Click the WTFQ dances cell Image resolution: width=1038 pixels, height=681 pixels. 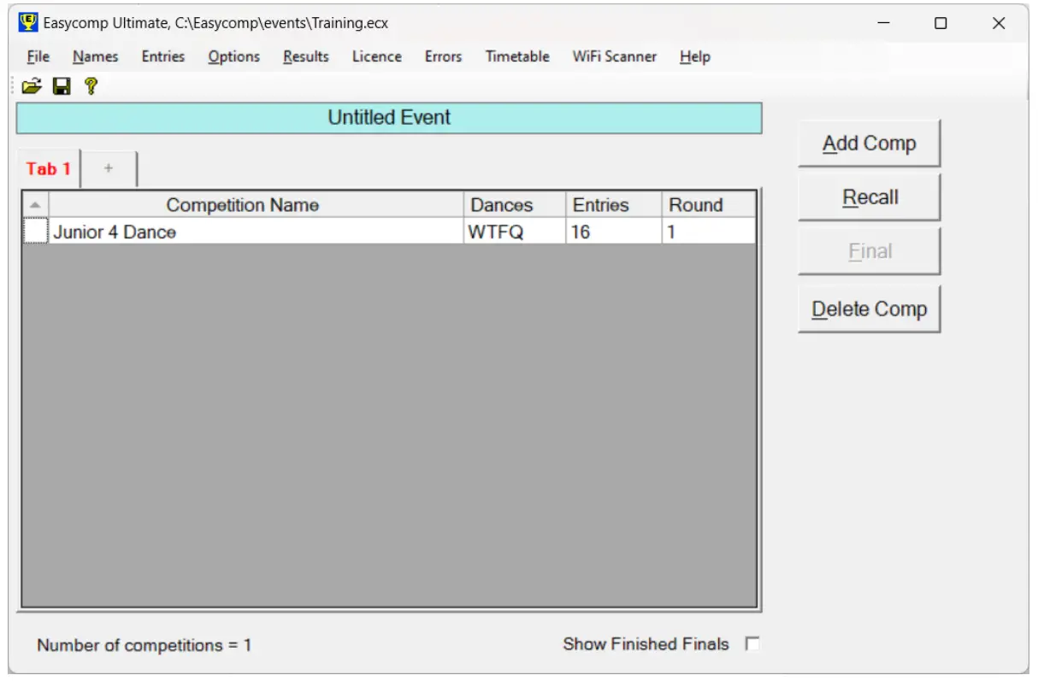click(515, 231)
